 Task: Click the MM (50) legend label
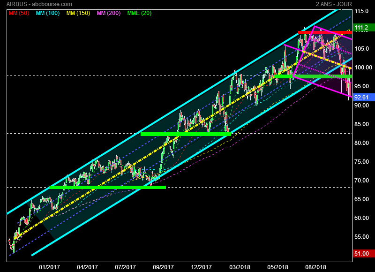[x=19, y=13]
